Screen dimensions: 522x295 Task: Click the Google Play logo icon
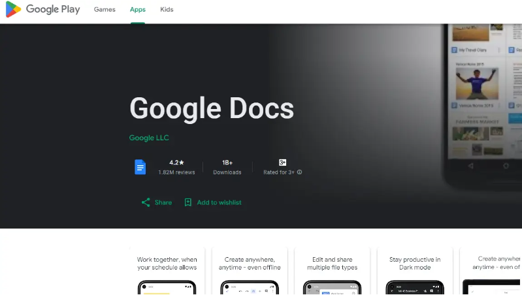pos(13,9)
